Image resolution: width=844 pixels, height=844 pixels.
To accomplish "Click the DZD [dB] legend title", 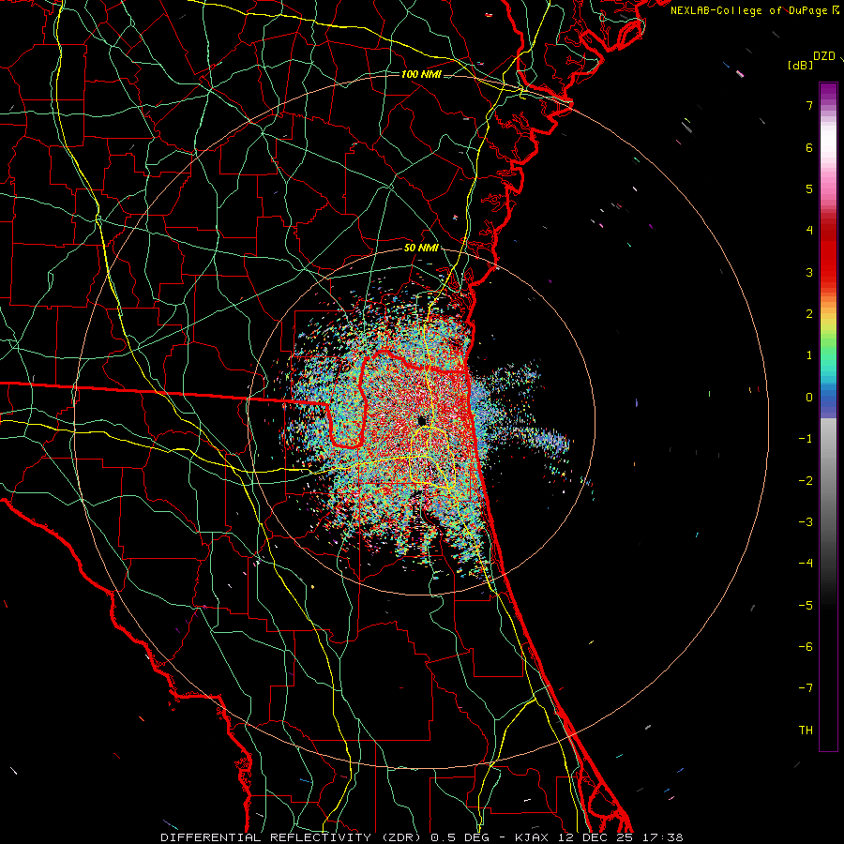I will click(x=812, y=60).
